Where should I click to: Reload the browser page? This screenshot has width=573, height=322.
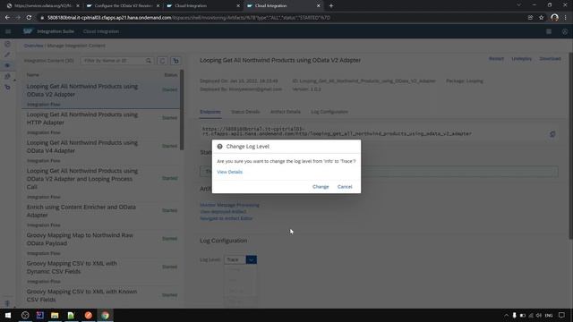coord(29,18)
